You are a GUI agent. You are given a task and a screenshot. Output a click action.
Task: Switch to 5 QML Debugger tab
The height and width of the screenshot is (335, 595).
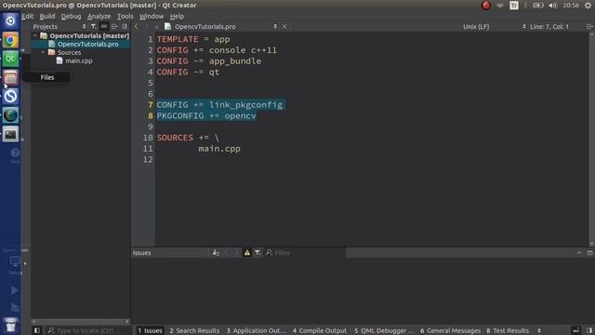coord(384,331)
